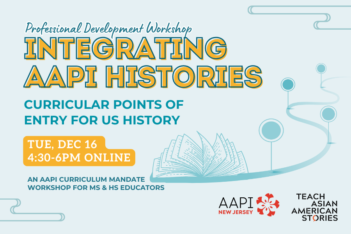Screen dimensions: 351x234
Task: Select the rightmost map pin on the path
Action: click(x=328, y=114)
